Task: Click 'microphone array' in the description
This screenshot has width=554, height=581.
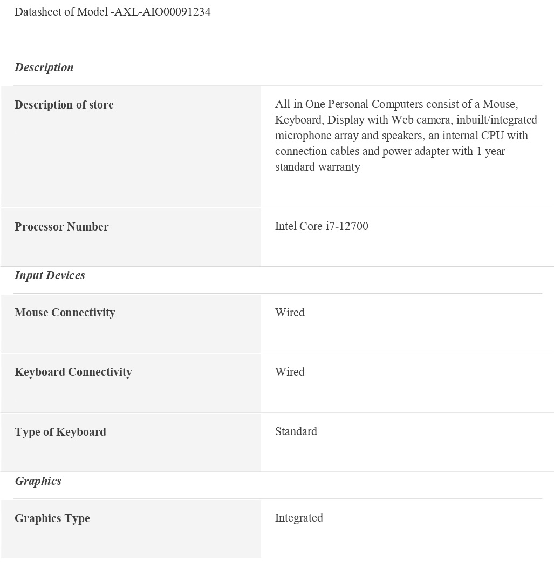Action: (x=317, y=136)
